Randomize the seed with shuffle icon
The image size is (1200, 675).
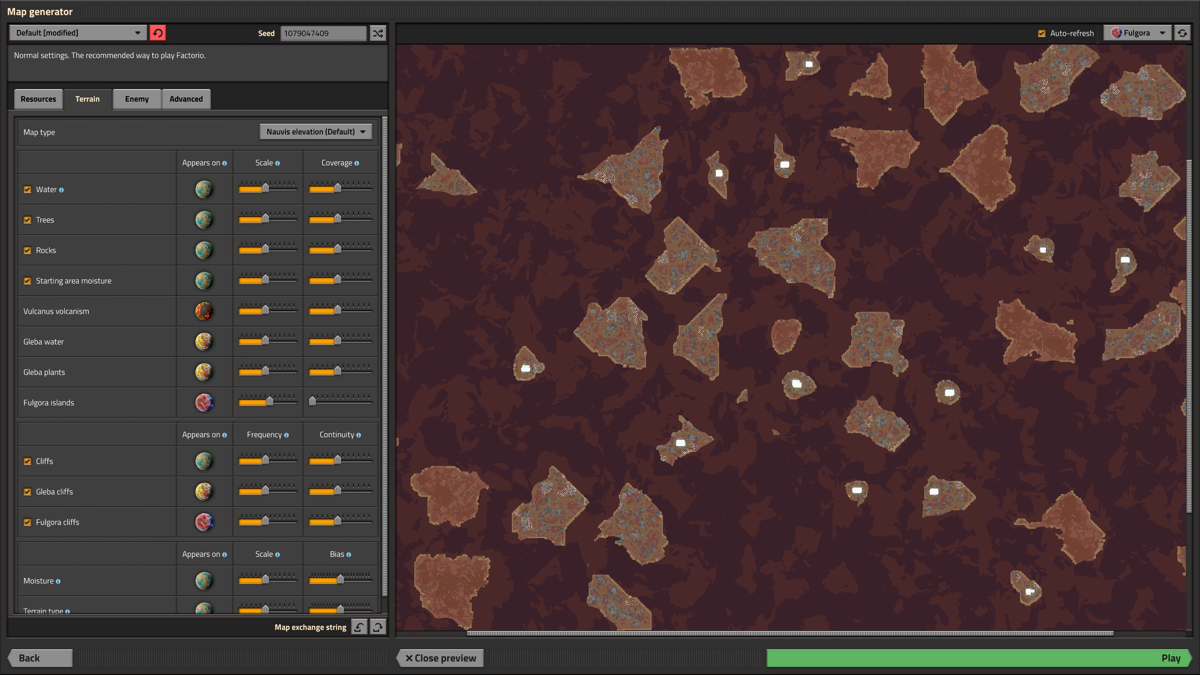378,33
